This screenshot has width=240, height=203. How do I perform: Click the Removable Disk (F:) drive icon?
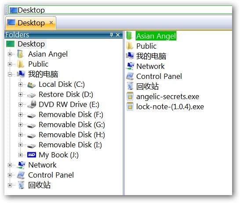coord(32,115)
